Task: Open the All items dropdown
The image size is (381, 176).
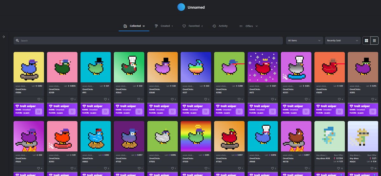Action: 304,41
